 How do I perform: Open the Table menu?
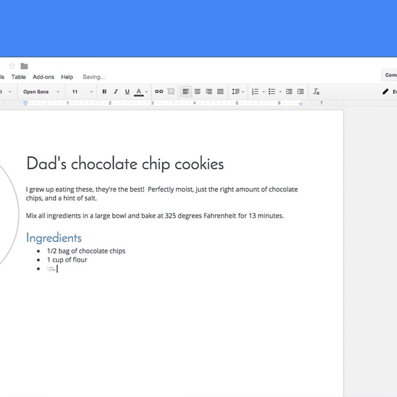coord(19,77)
